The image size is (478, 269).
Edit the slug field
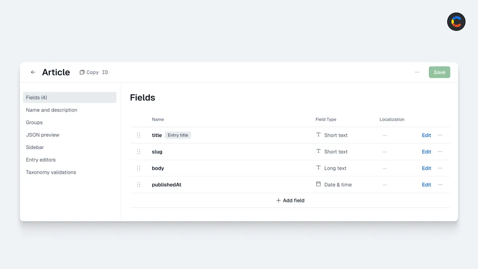(426, 152)
